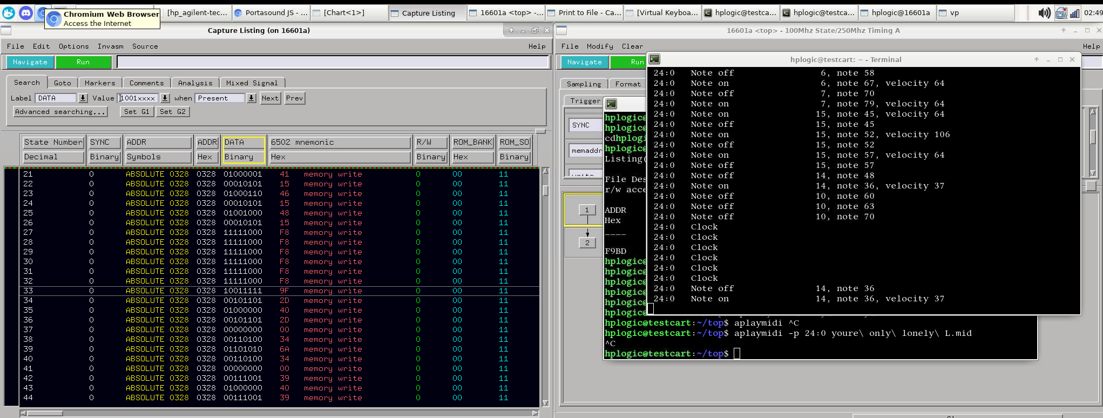Click the blue bird launcher icon in panel
1103x418 pixels.
point(9,13)
